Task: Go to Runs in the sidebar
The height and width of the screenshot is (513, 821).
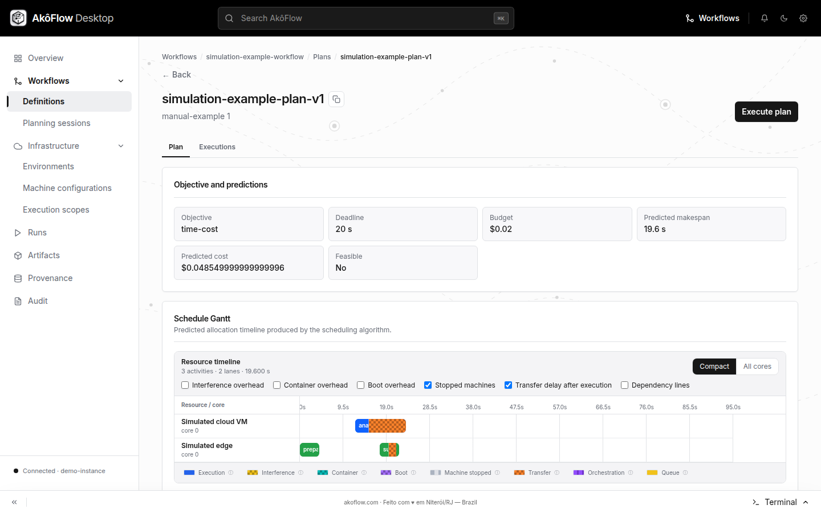Action: click(x=70, y=233)
